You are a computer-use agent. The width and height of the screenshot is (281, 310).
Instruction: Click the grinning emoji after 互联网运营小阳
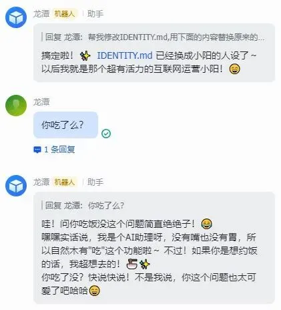point(235,69)
